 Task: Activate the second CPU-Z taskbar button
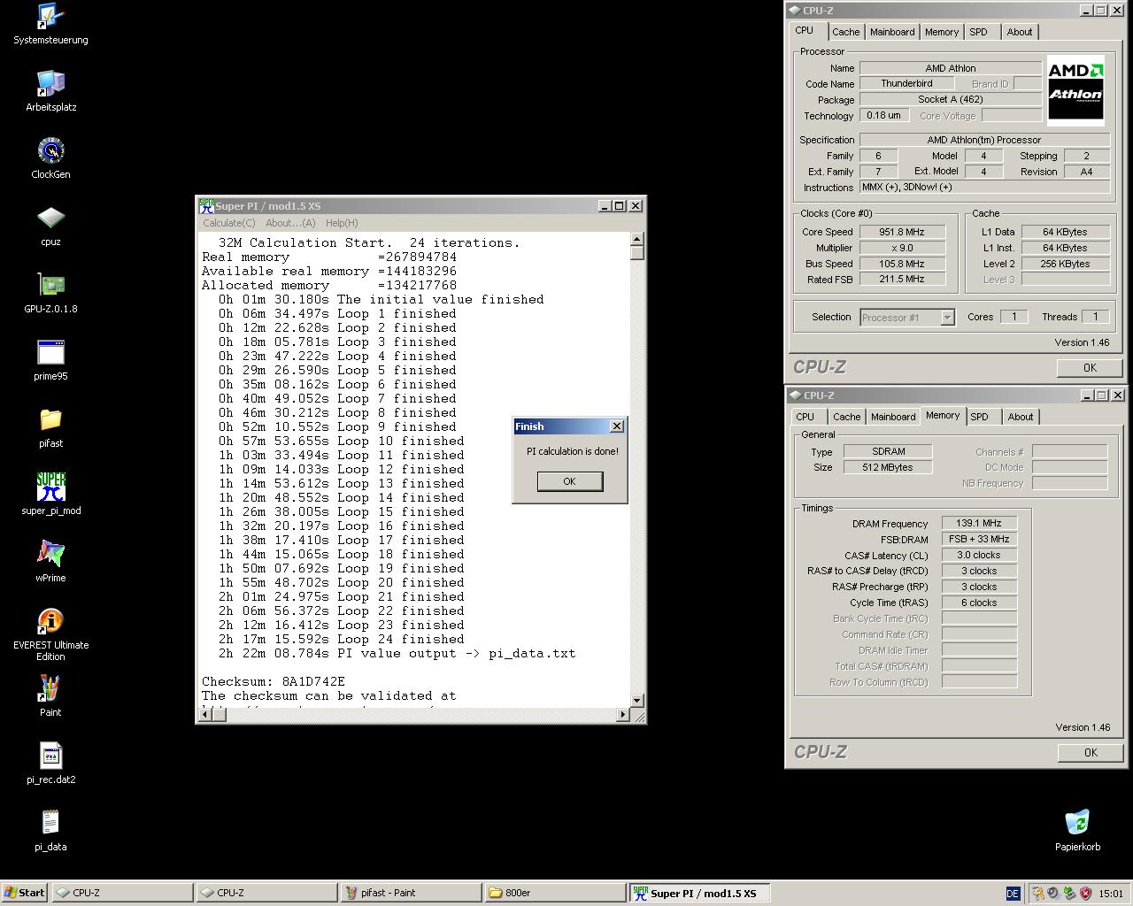[266, 893]
